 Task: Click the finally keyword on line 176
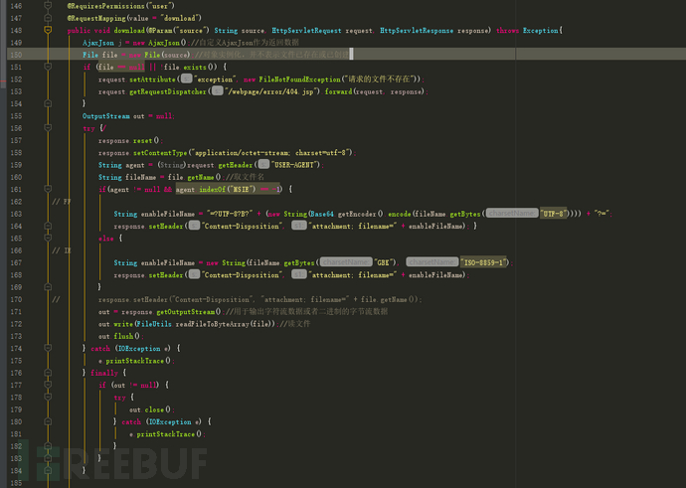click(x=104, y=373)
